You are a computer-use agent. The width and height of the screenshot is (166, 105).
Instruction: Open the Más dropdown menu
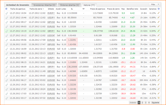pos(154,4)
